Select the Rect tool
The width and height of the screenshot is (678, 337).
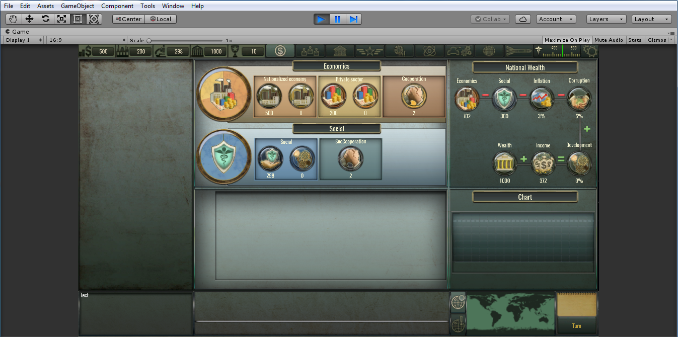tap(78, 19)
